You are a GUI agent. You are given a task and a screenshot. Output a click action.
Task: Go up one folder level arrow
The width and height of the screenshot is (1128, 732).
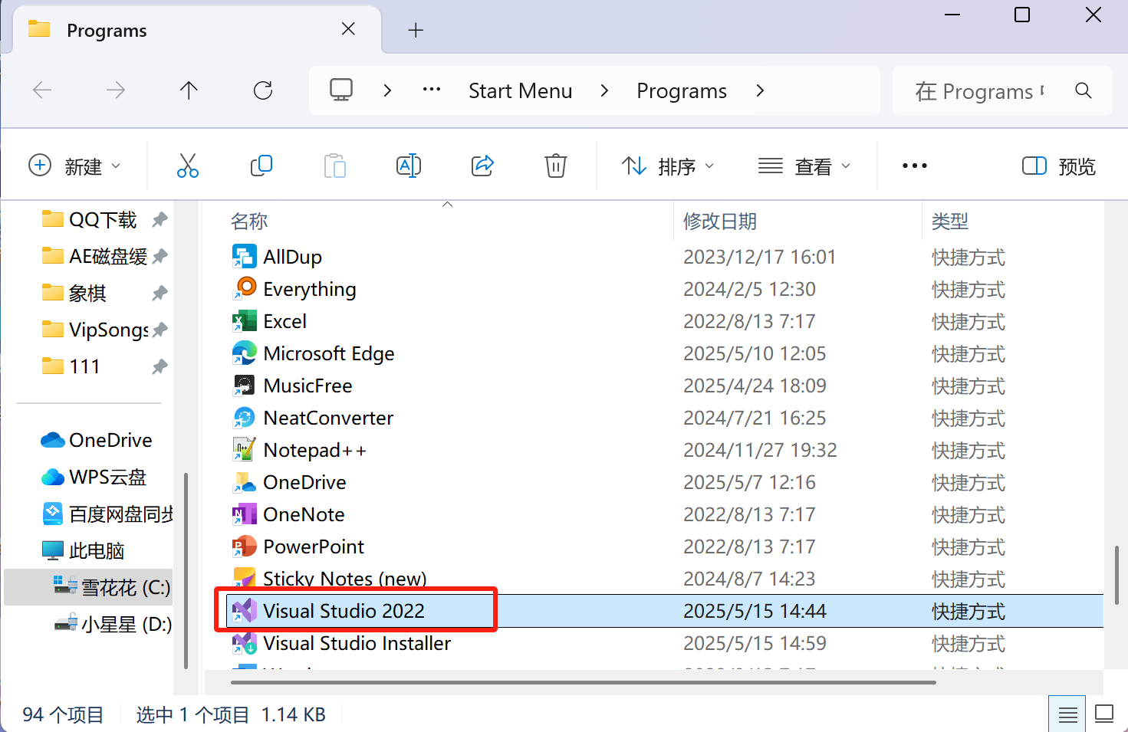point(189,90)
